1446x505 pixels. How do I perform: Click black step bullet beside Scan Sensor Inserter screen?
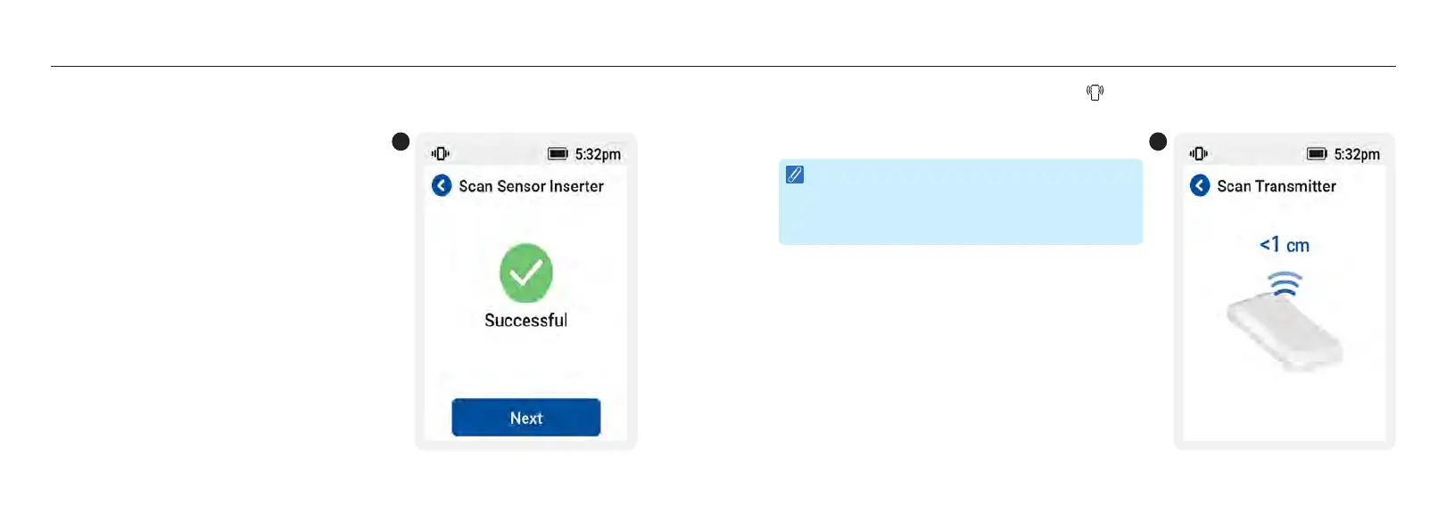(401, 142)
